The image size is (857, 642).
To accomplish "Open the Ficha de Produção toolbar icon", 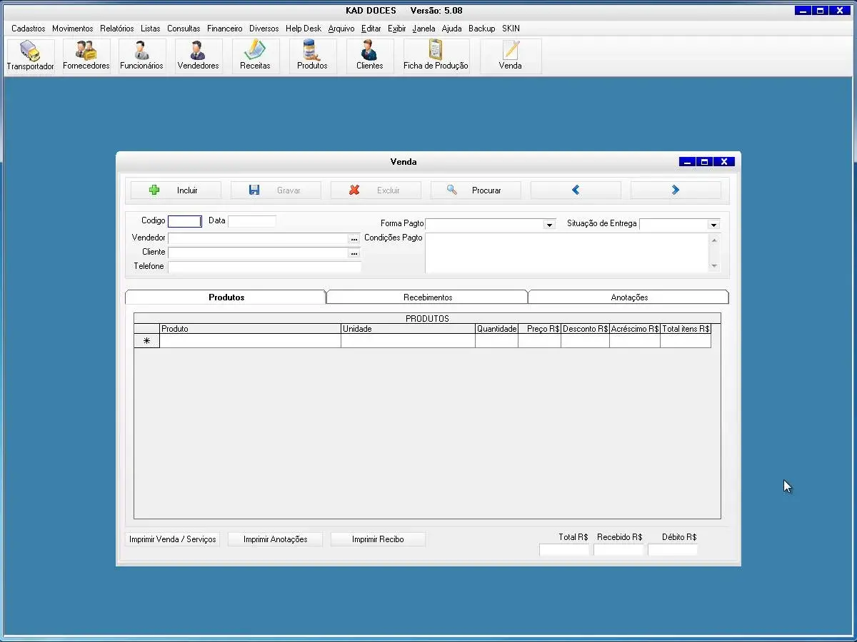I will click(x=436, y=56).
